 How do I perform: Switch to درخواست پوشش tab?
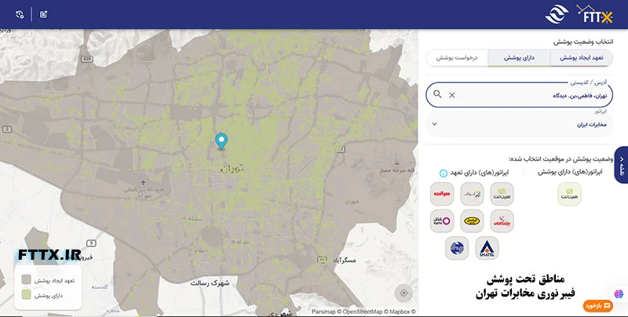tap(457, 58)
